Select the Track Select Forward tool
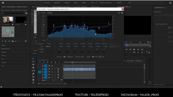The image size is (173, 97). coord(33,61)
